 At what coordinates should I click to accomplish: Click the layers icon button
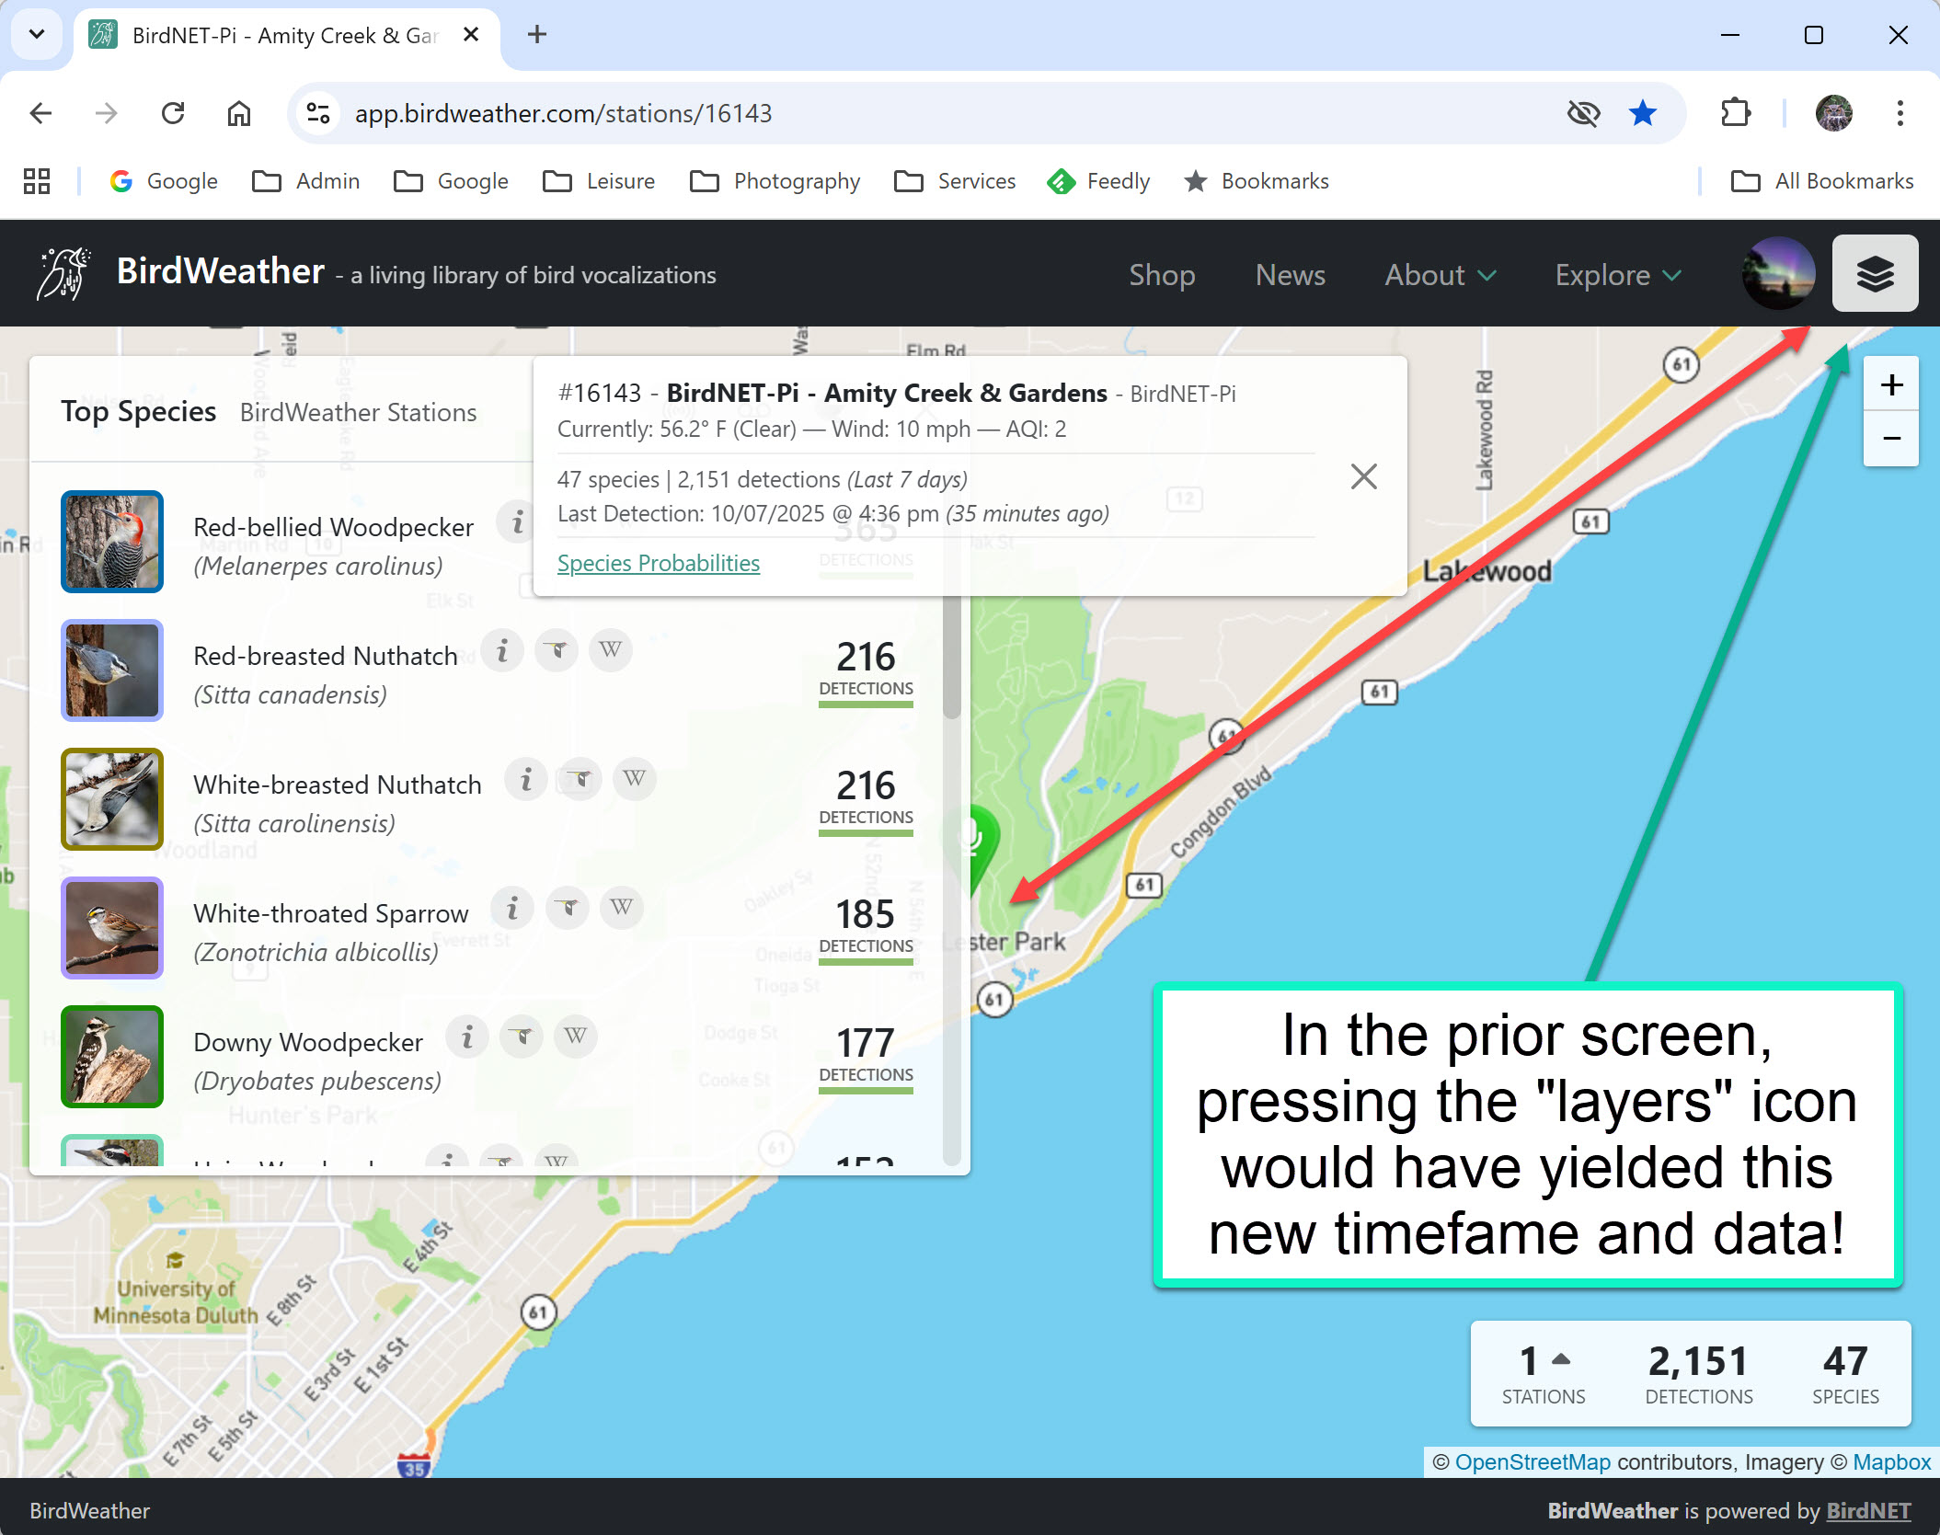(1874, 274)
